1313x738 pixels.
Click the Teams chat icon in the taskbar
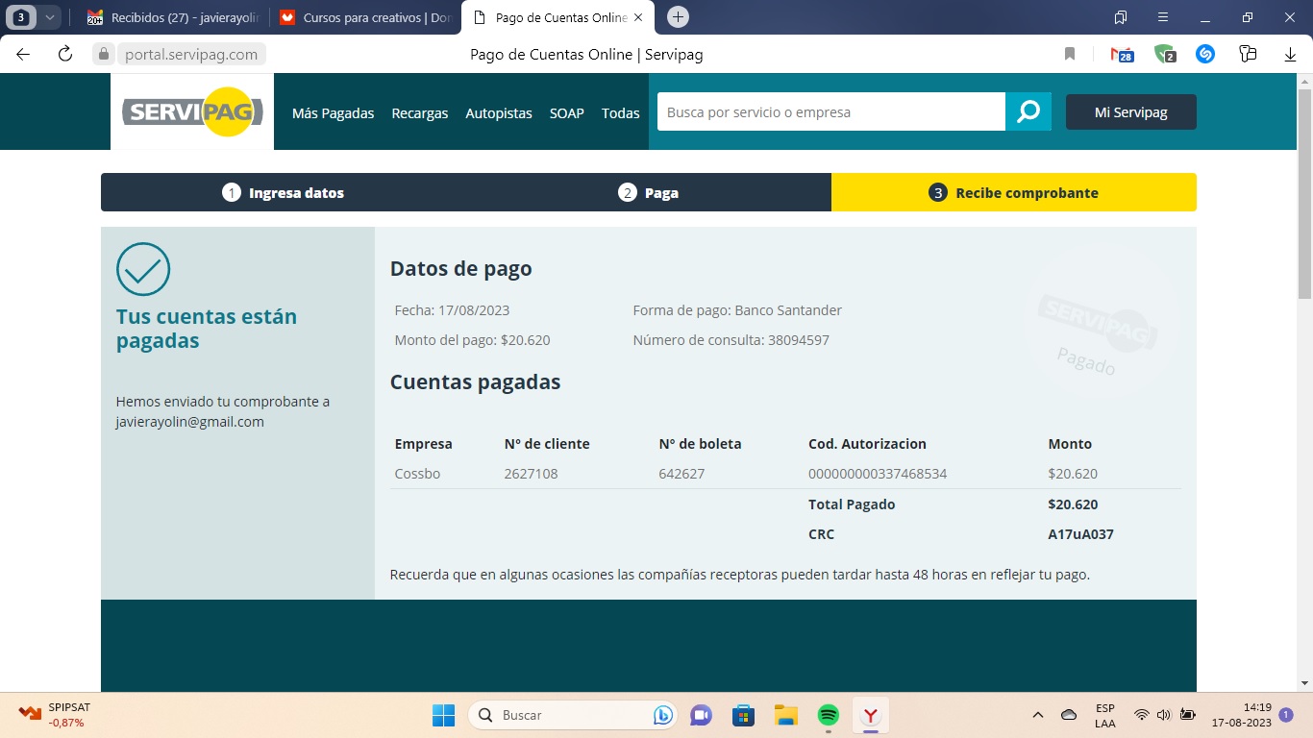(701, 715)
